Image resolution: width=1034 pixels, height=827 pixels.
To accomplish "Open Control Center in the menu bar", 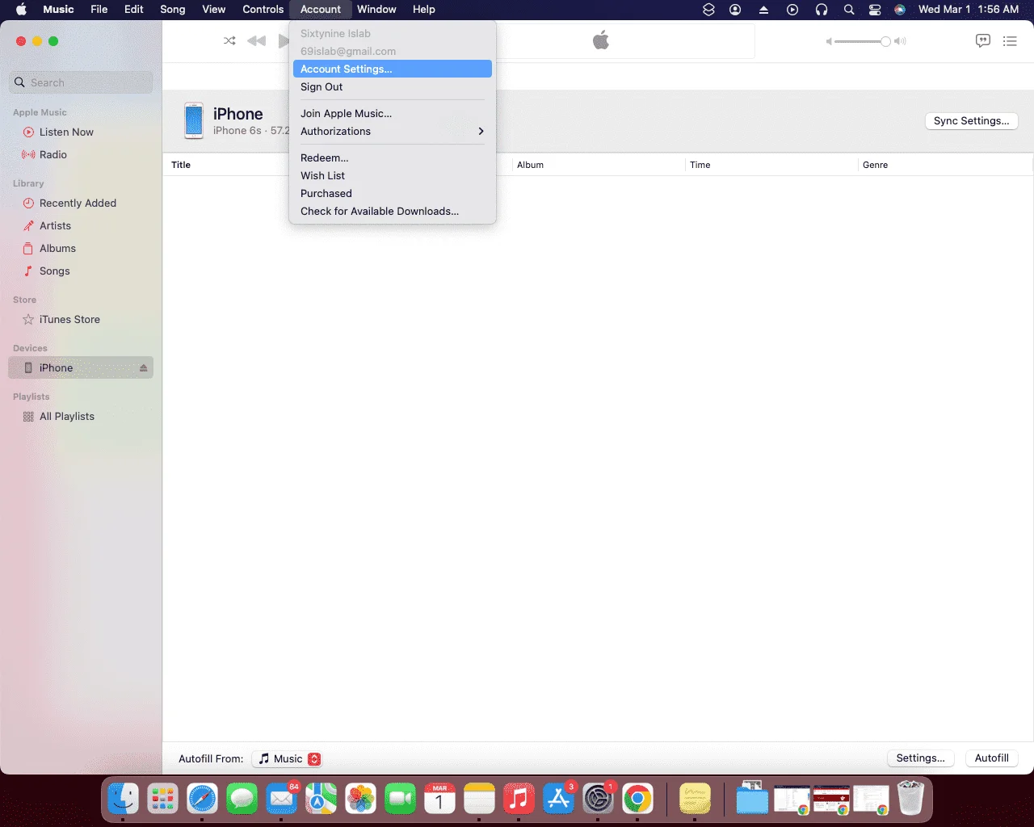I will [x=875, y=10].
